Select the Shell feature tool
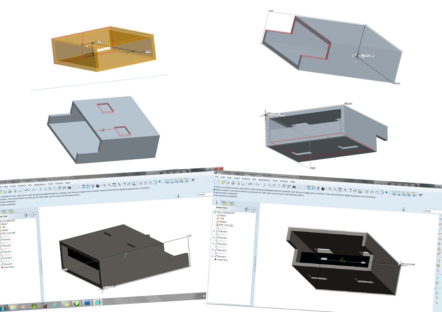Viewport: 442px width, 312px height. point(437,282)
